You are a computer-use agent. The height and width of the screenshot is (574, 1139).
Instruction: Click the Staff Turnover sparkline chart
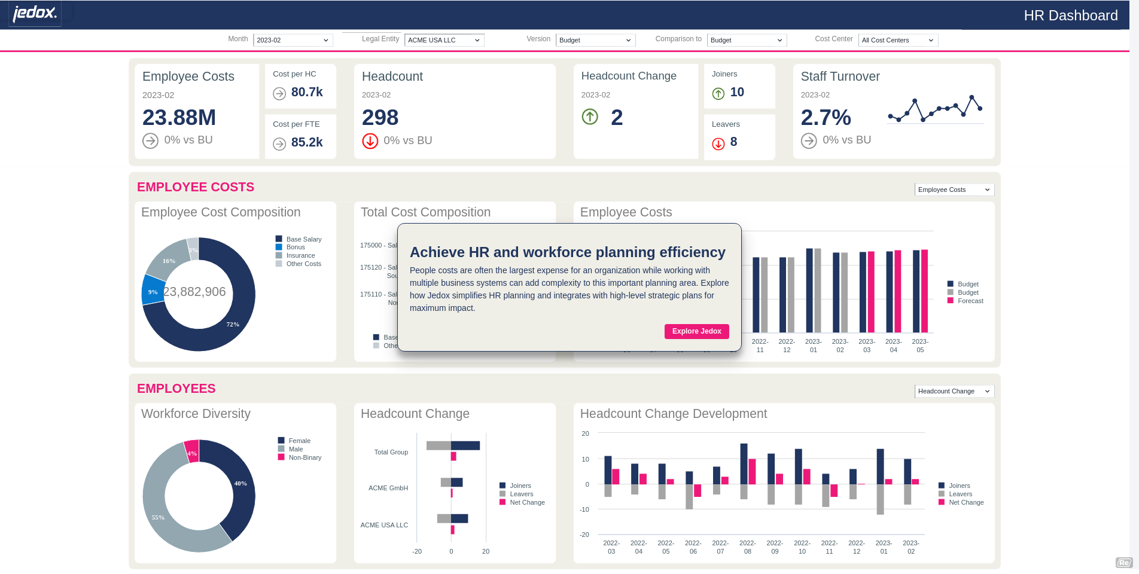[935, 109]
